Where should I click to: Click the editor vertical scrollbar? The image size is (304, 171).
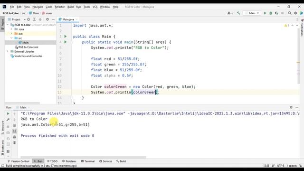tap(298, 56)
